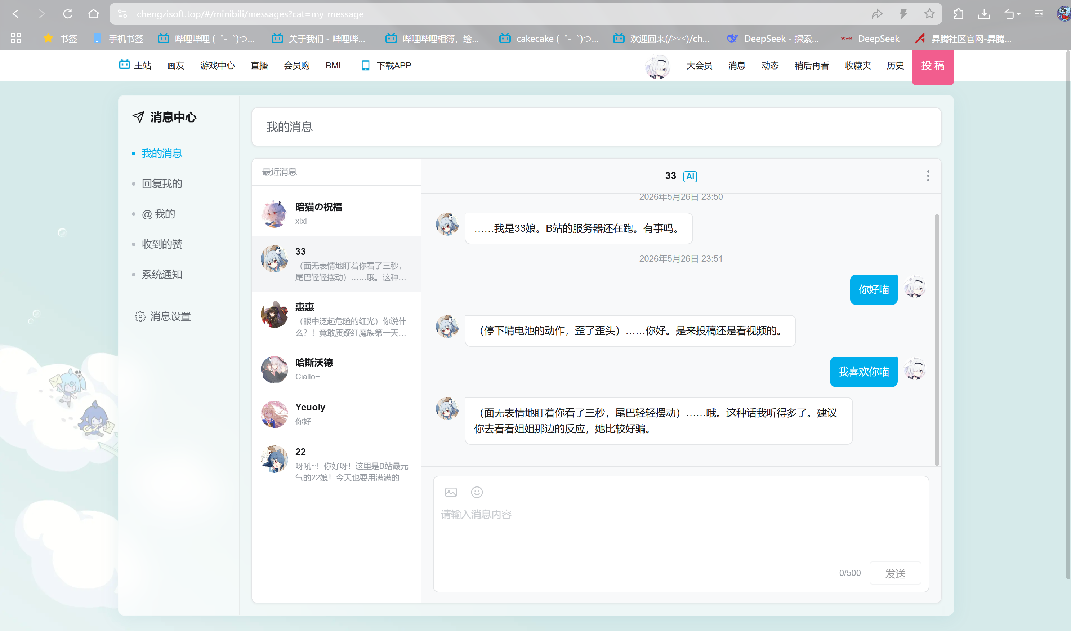Open the 游戏中心 nav link

(x=217, y=66)
